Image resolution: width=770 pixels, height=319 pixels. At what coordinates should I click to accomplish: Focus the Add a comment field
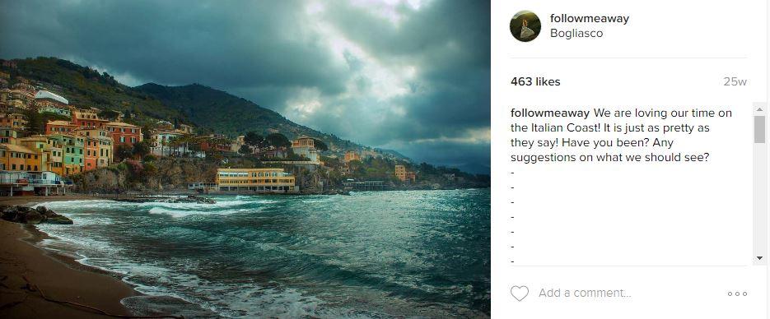tap(585, 293)
